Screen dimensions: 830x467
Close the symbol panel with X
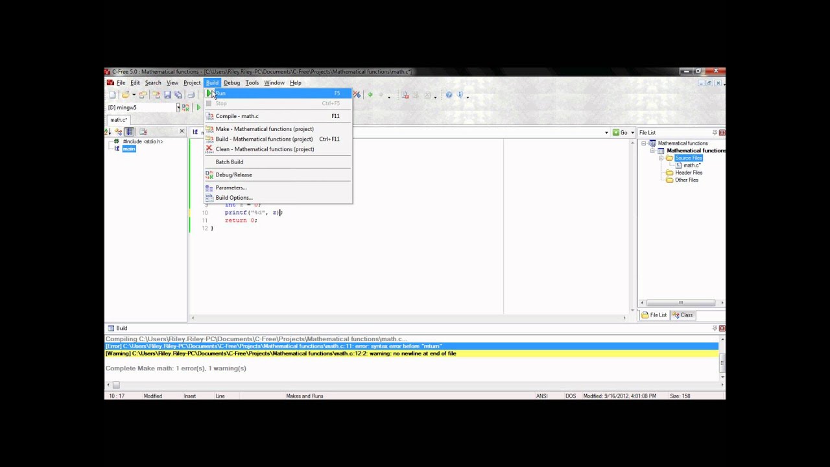[x=182, y=132]
